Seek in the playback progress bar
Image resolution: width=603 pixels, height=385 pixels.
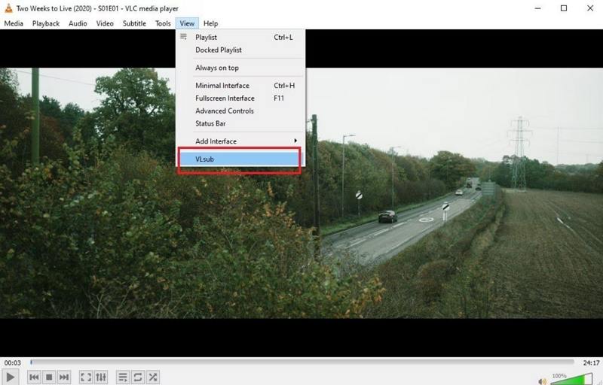pyautogui.click(x=302, y=362)
